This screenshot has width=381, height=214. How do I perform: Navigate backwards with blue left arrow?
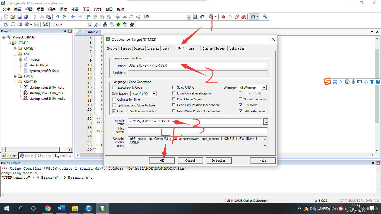click(73, 17)
